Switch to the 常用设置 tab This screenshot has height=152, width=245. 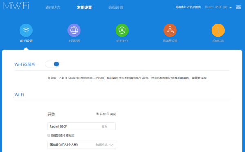tap(85, 7)
